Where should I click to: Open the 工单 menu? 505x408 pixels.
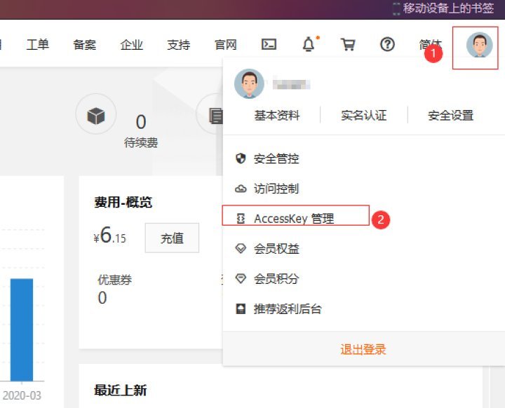(37, 44)
